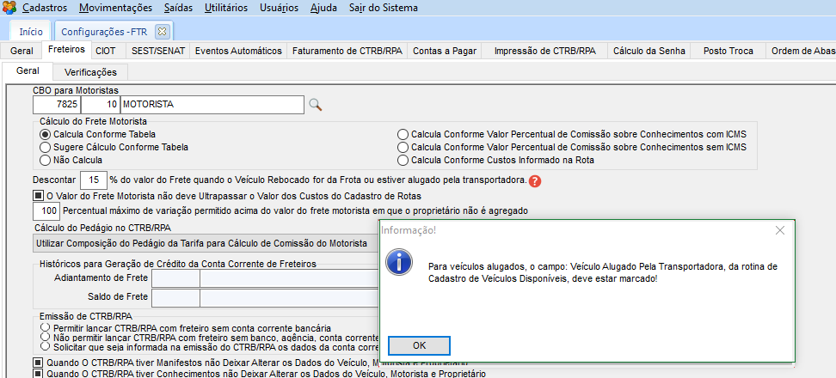Click Saldo de Frete description field

[290, 297]
